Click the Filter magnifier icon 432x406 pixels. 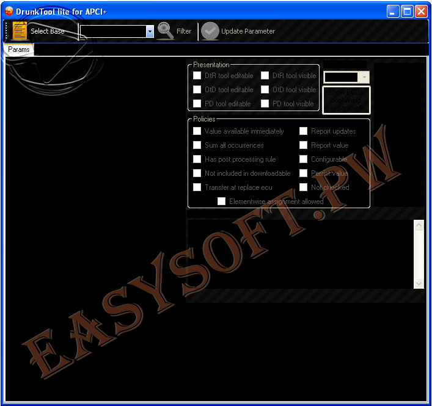[166, 31]
